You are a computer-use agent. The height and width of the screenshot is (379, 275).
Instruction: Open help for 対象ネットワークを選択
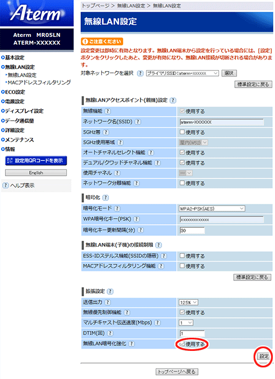click(140, 73)
